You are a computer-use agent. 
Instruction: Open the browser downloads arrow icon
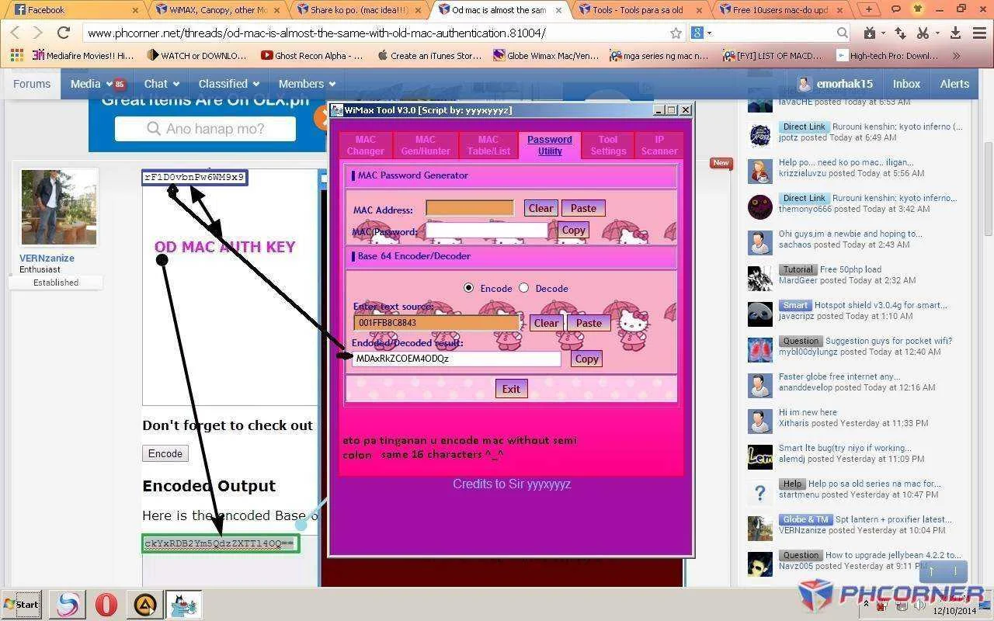click(955, 33)
